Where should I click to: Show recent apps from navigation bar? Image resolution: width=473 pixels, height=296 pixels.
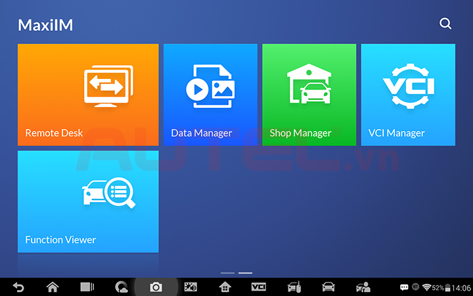(x=87, y=287)
